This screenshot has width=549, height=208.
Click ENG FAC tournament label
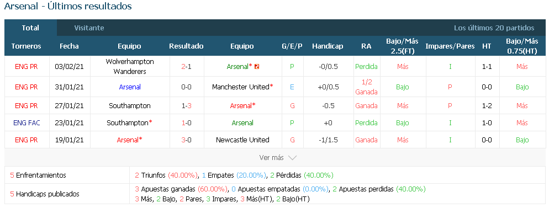click(27, 122)
